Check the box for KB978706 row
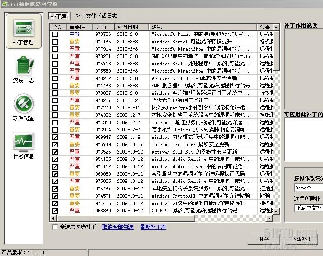The width and height of the screenshot is (323, 256). click(55, 34)
